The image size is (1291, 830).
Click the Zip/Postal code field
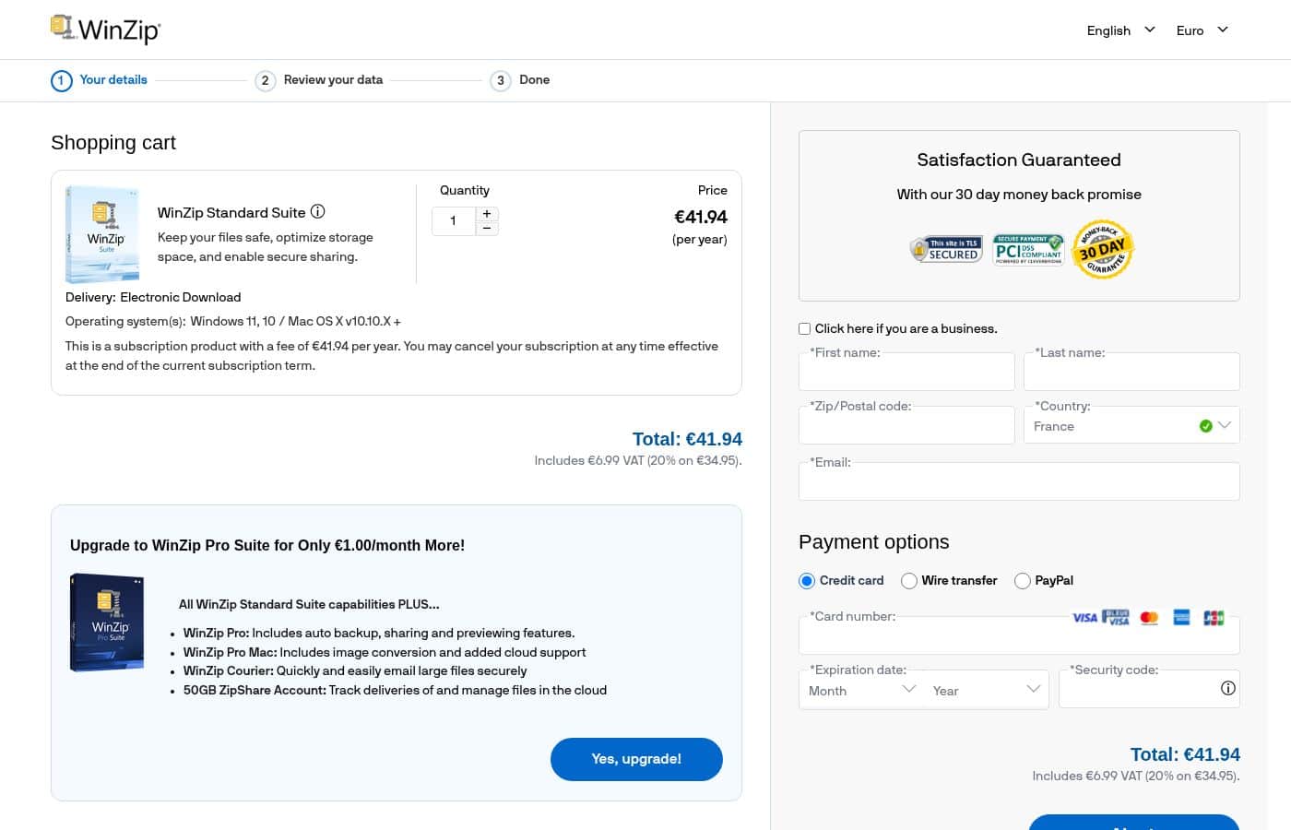click(906, 425)
